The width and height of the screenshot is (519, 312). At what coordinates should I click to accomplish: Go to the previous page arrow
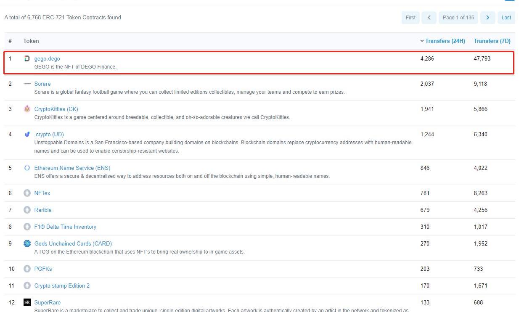[x=429, y=18]
